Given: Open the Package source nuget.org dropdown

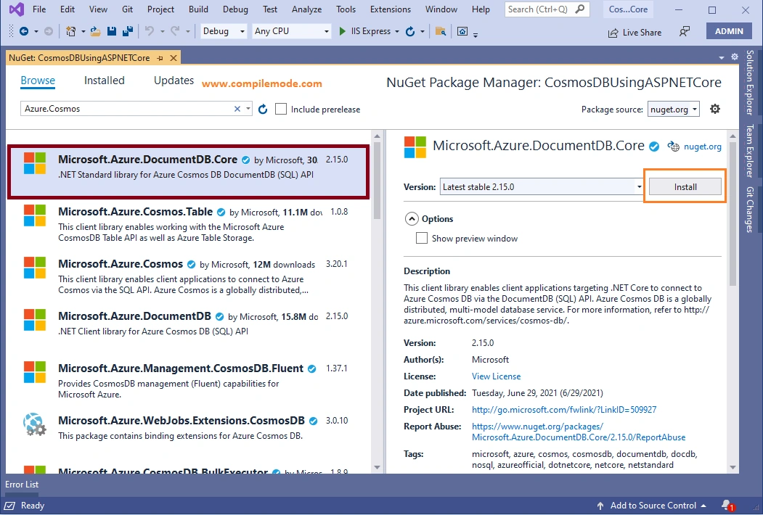Looking at the screenshot, I should click(674, 110).
